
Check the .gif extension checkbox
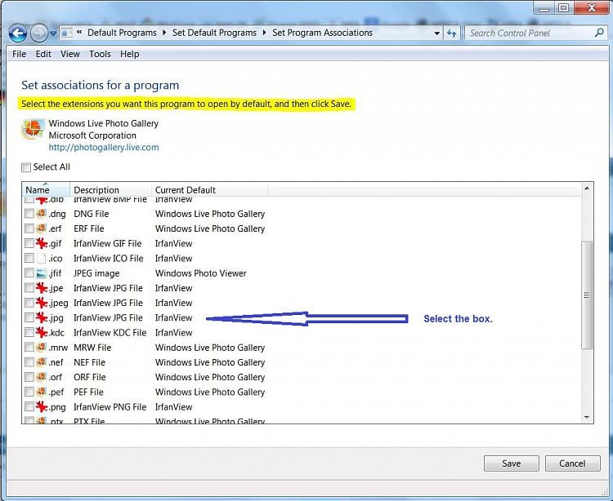coord(29,243)
